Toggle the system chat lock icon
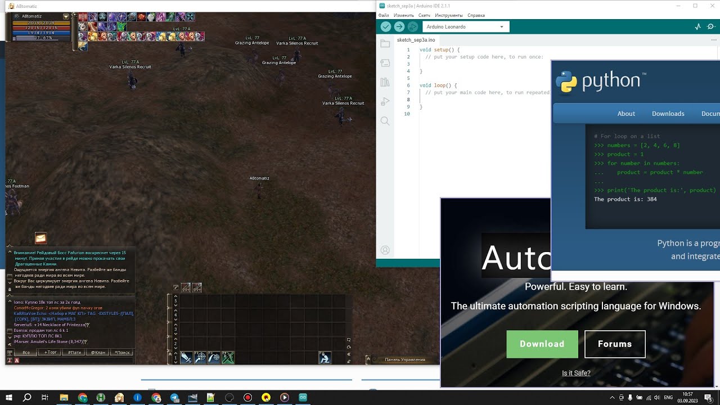Viewport: 720px width, 405px height. [x=10, y=289]
